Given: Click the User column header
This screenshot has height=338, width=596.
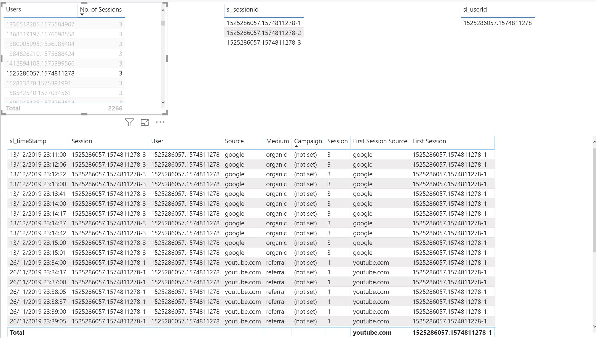Looking at the screenshot, I should [x=157, y=141].
